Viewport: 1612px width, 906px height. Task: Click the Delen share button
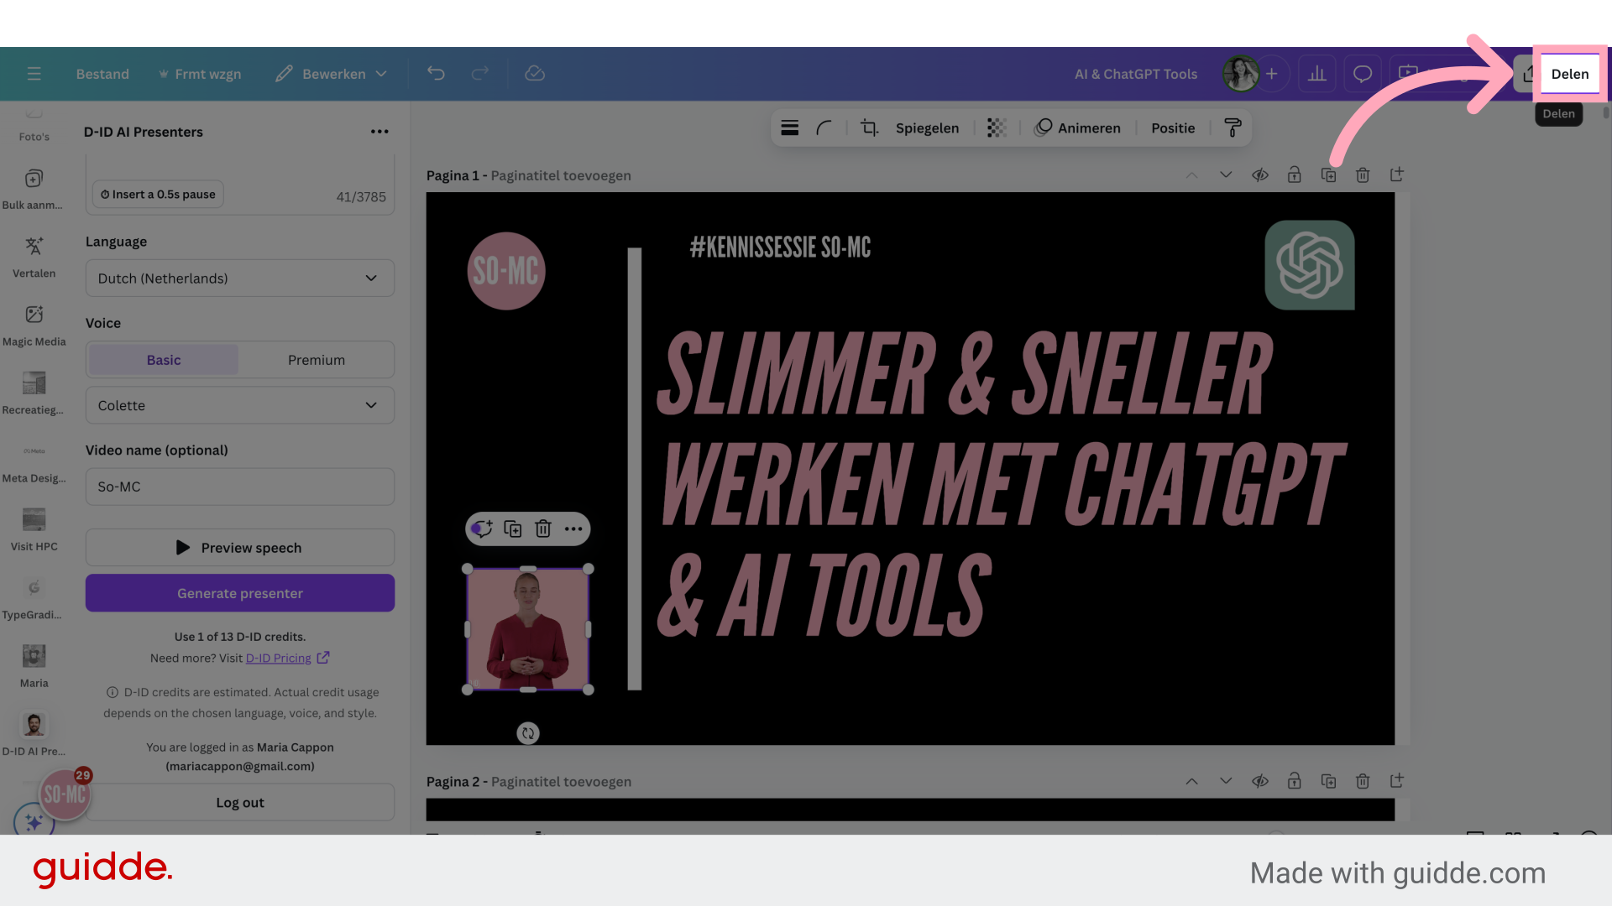point(1569,74)
